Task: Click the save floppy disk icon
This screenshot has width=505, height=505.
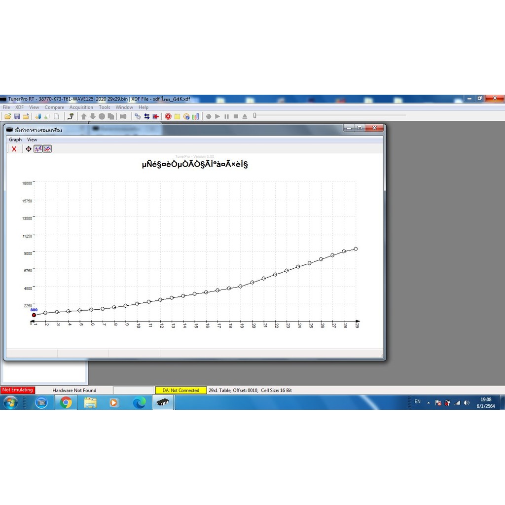Action: [x=17, y=116]
